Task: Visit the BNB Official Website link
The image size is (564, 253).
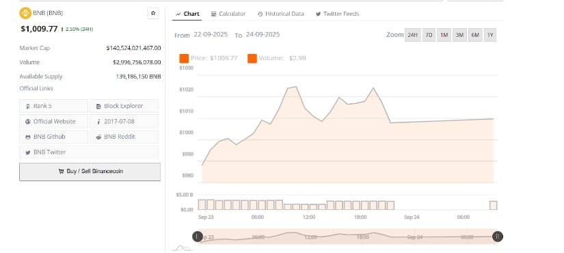Action: [53, 121]
